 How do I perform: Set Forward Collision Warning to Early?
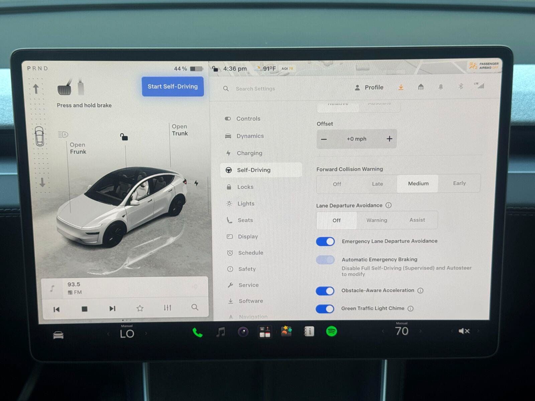(x=459, y=183)
